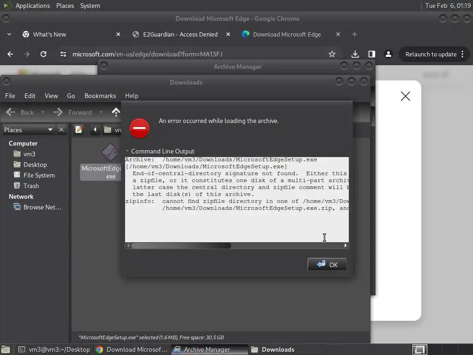Select Desktop in Places sidebar
The width and height of the screenshot is (473, 355).
tap(35, 165)
